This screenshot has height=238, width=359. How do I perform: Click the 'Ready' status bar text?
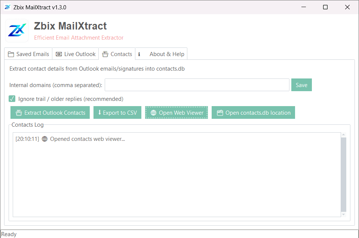pyautogui.click(x=9, y=234)
